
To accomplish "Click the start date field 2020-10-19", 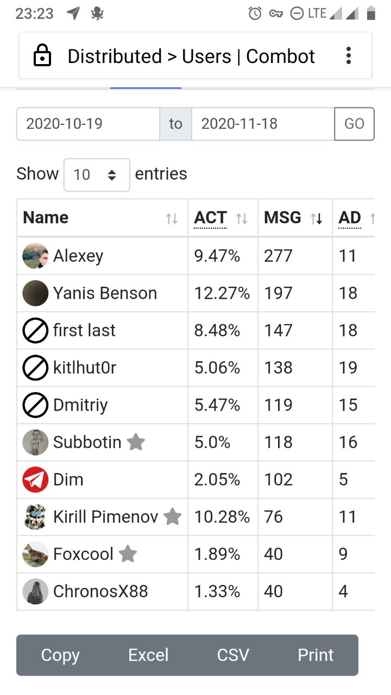I will tap(88, 124).
